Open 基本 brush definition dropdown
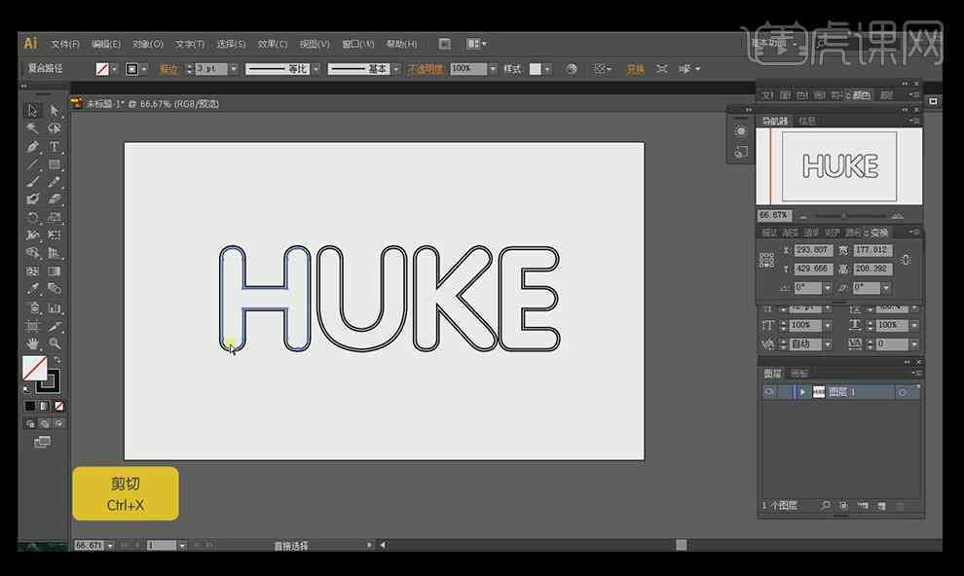The image size is (964, 576). (x=396, y=69)
